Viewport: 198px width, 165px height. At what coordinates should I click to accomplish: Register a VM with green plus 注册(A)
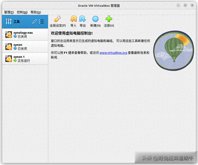109,19
